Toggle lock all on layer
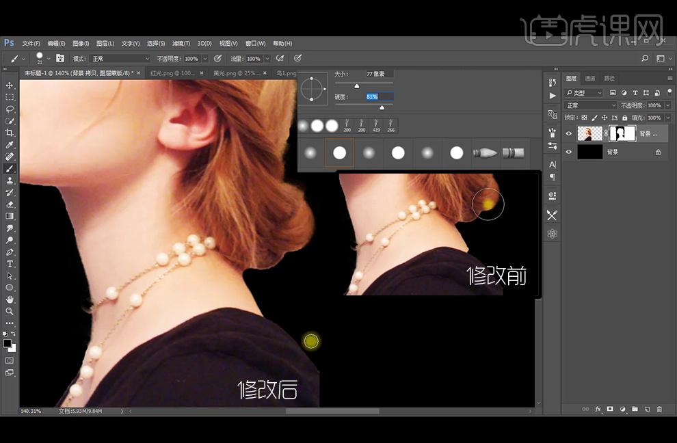 pos(624,118)
